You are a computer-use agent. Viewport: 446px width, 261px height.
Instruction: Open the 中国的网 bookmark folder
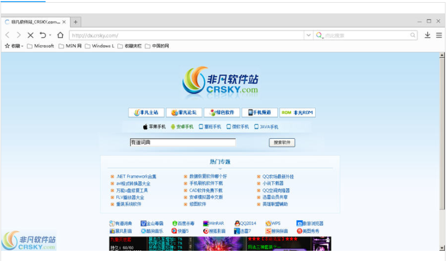pyautogui.click(x=157, y=46)
